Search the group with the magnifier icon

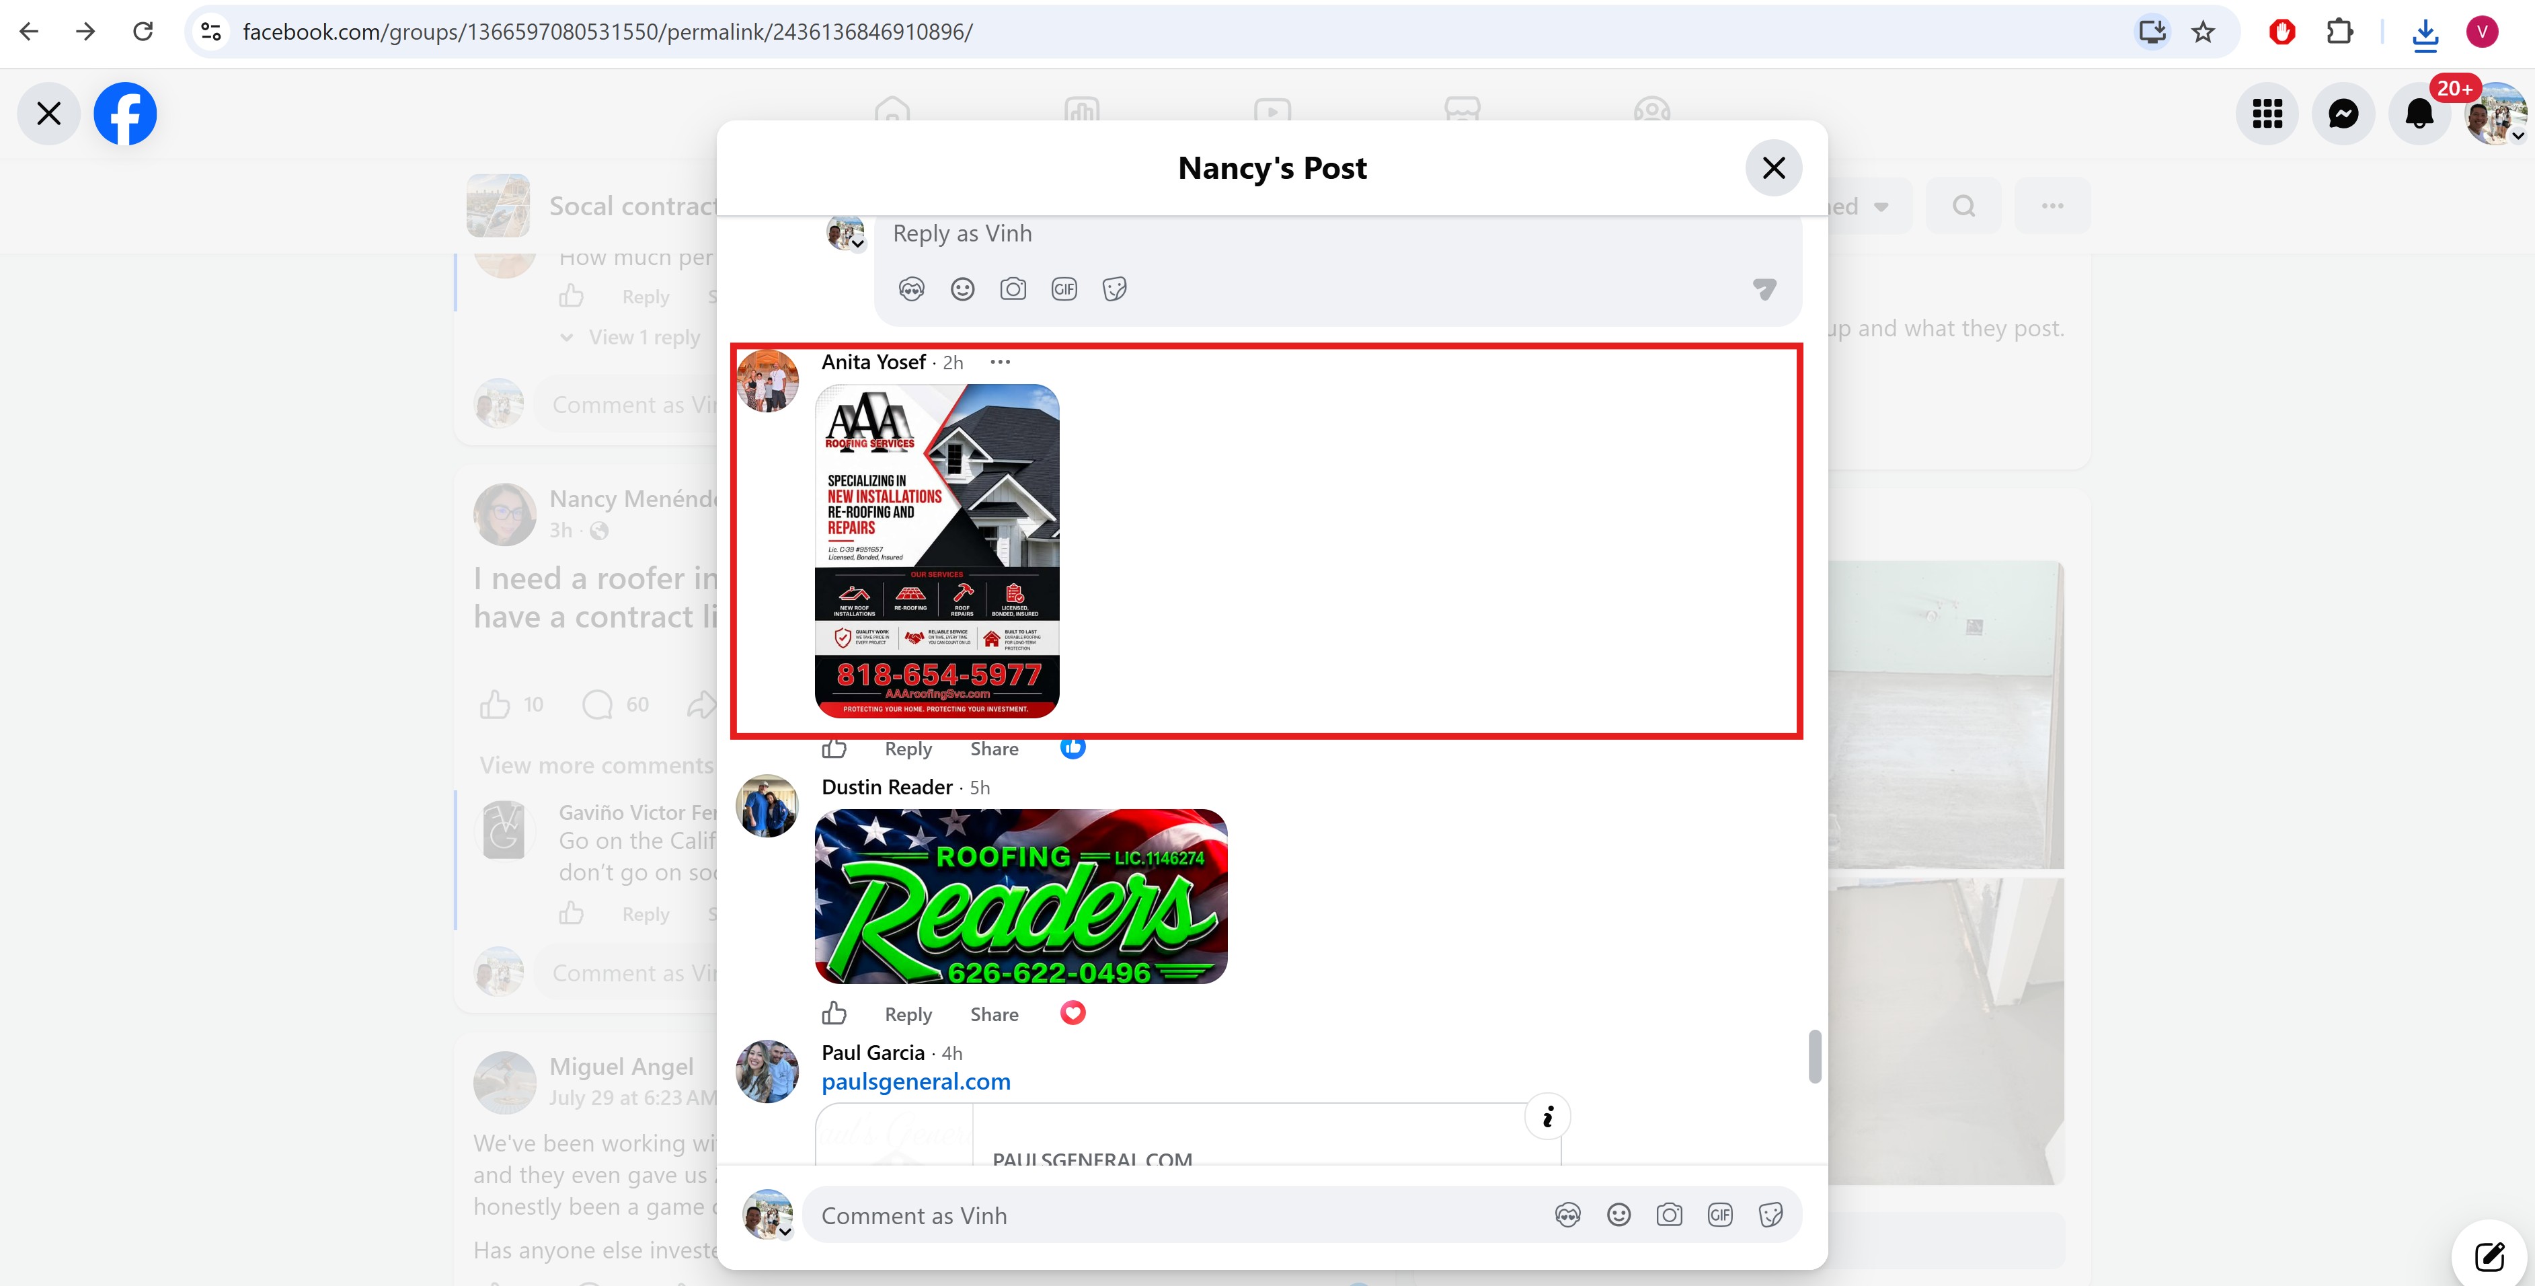click(1963, 206)
